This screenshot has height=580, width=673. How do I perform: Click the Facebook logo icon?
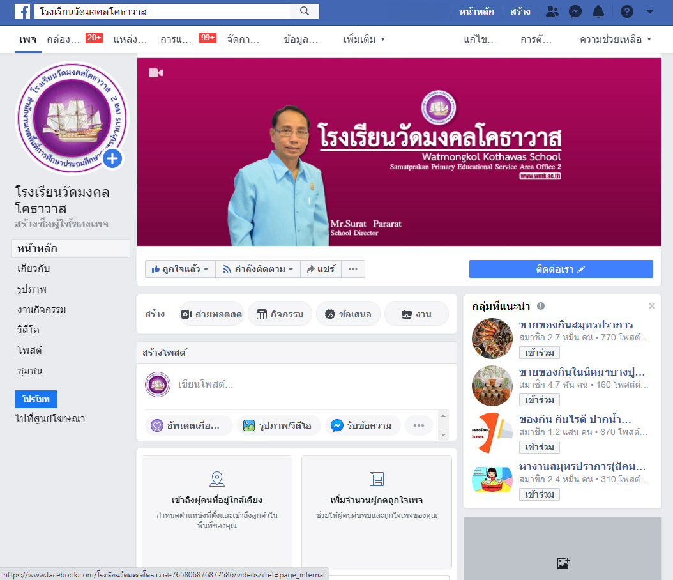[x=22, y=11]
